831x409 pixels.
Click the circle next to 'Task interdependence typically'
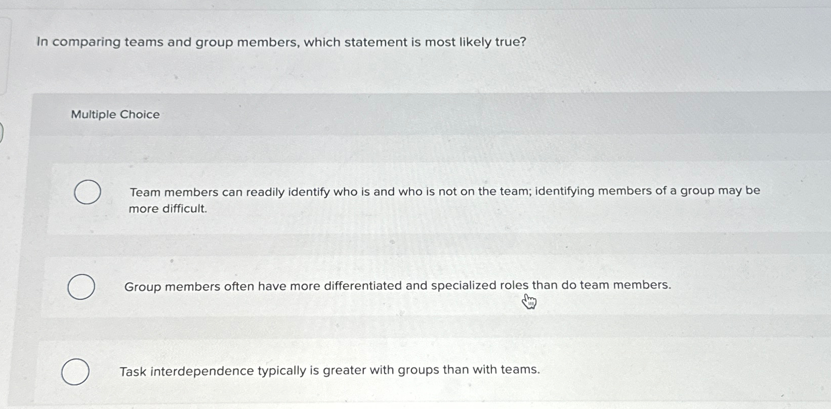pos(74,372)
